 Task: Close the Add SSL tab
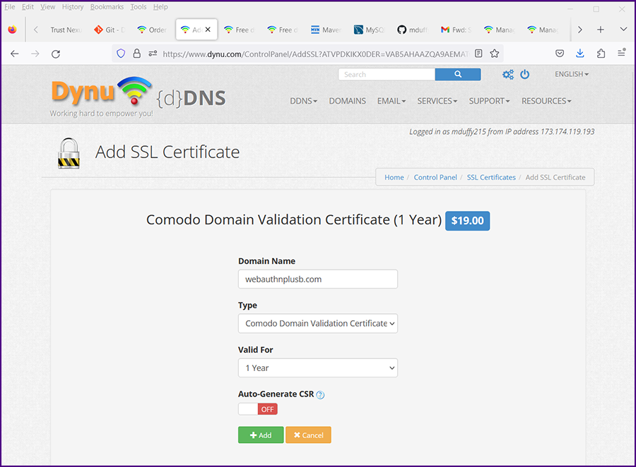208,30
